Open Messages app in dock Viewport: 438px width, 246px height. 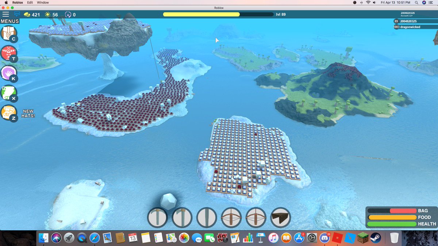(x=197, y=238)
